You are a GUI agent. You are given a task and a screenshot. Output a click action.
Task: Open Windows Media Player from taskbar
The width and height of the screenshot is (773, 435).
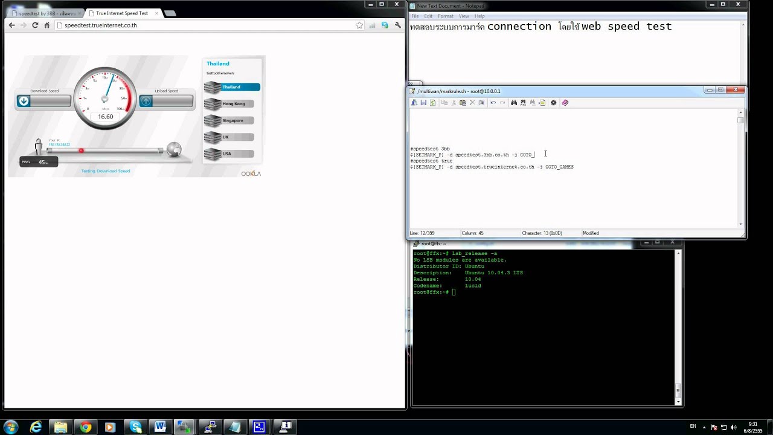(110, 427)
